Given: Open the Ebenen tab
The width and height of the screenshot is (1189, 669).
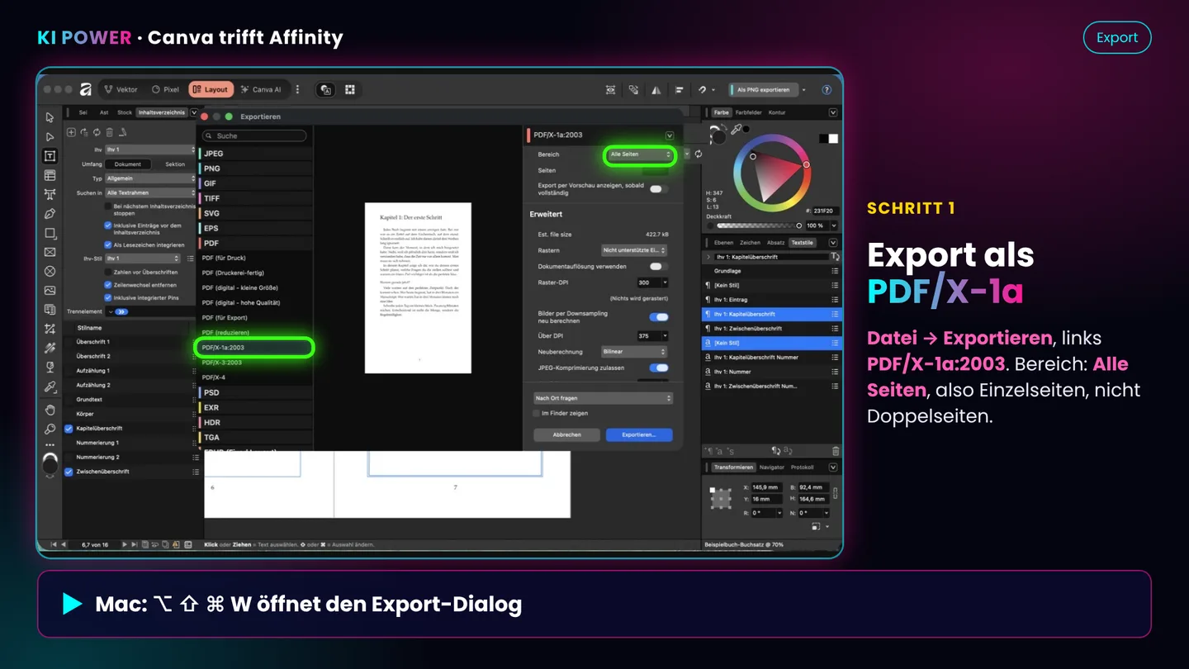Looking at the screenshot, I should coord(723,243).
